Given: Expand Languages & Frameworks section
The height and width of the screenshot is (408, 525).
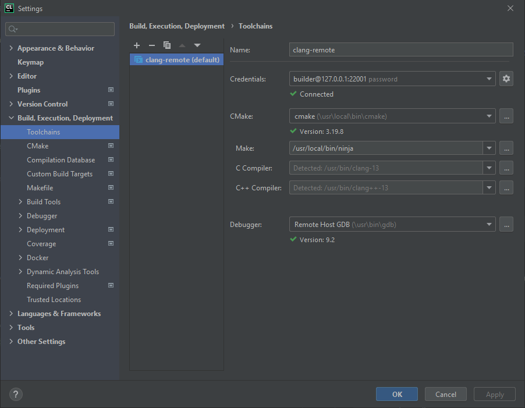Looking at the screenshot, I should pos(11,313).
